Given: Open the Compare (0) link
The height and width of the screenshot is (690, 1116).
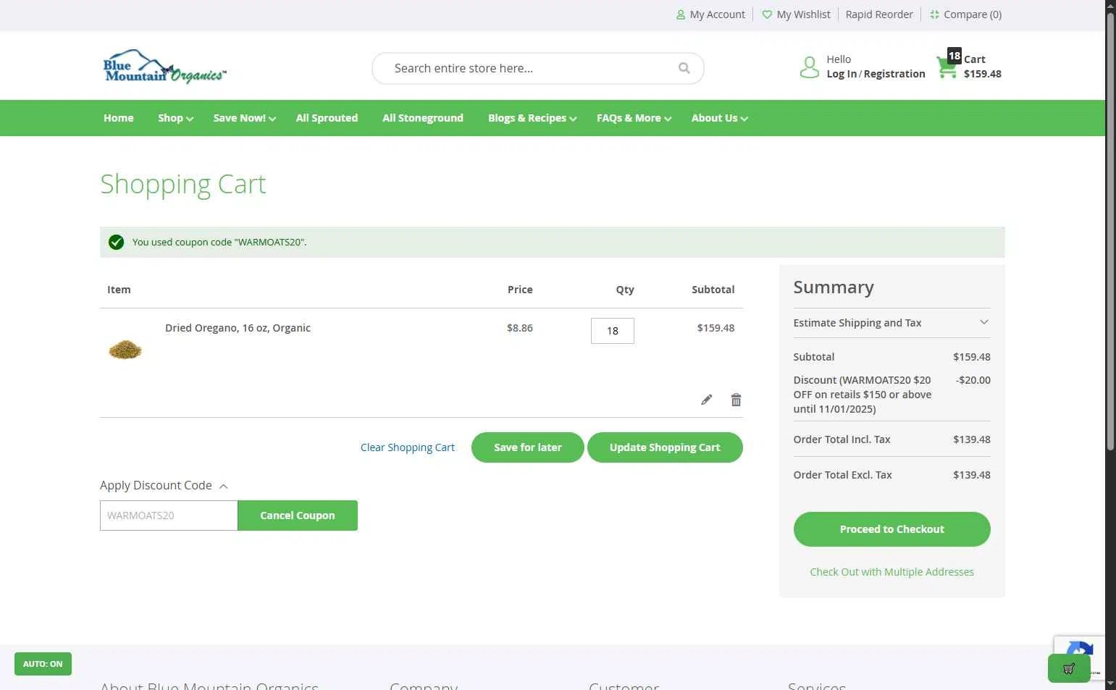Looking at the screenshot, I should tap(973, 14).
